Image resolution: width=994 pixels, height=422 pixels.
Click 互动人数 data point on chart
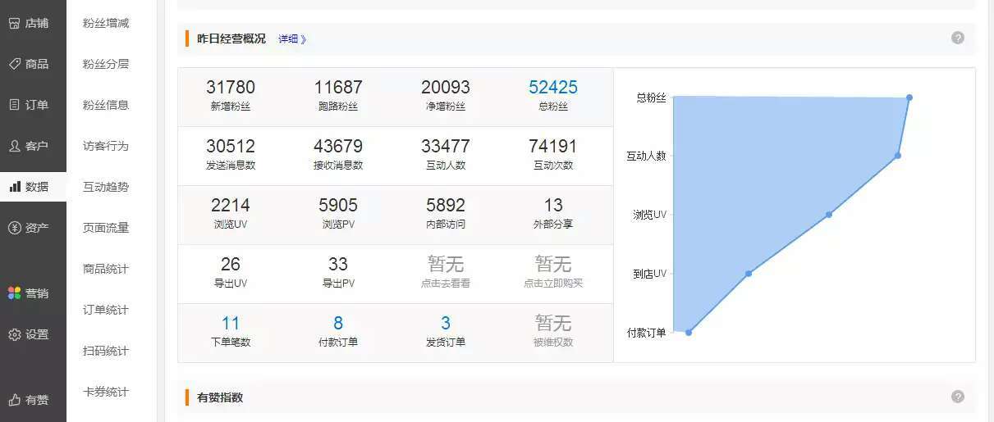click(x=898, y=156)
